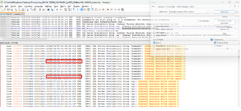
Task: Toggle the Transparency checkbox
Action: (x=211, y=40)
